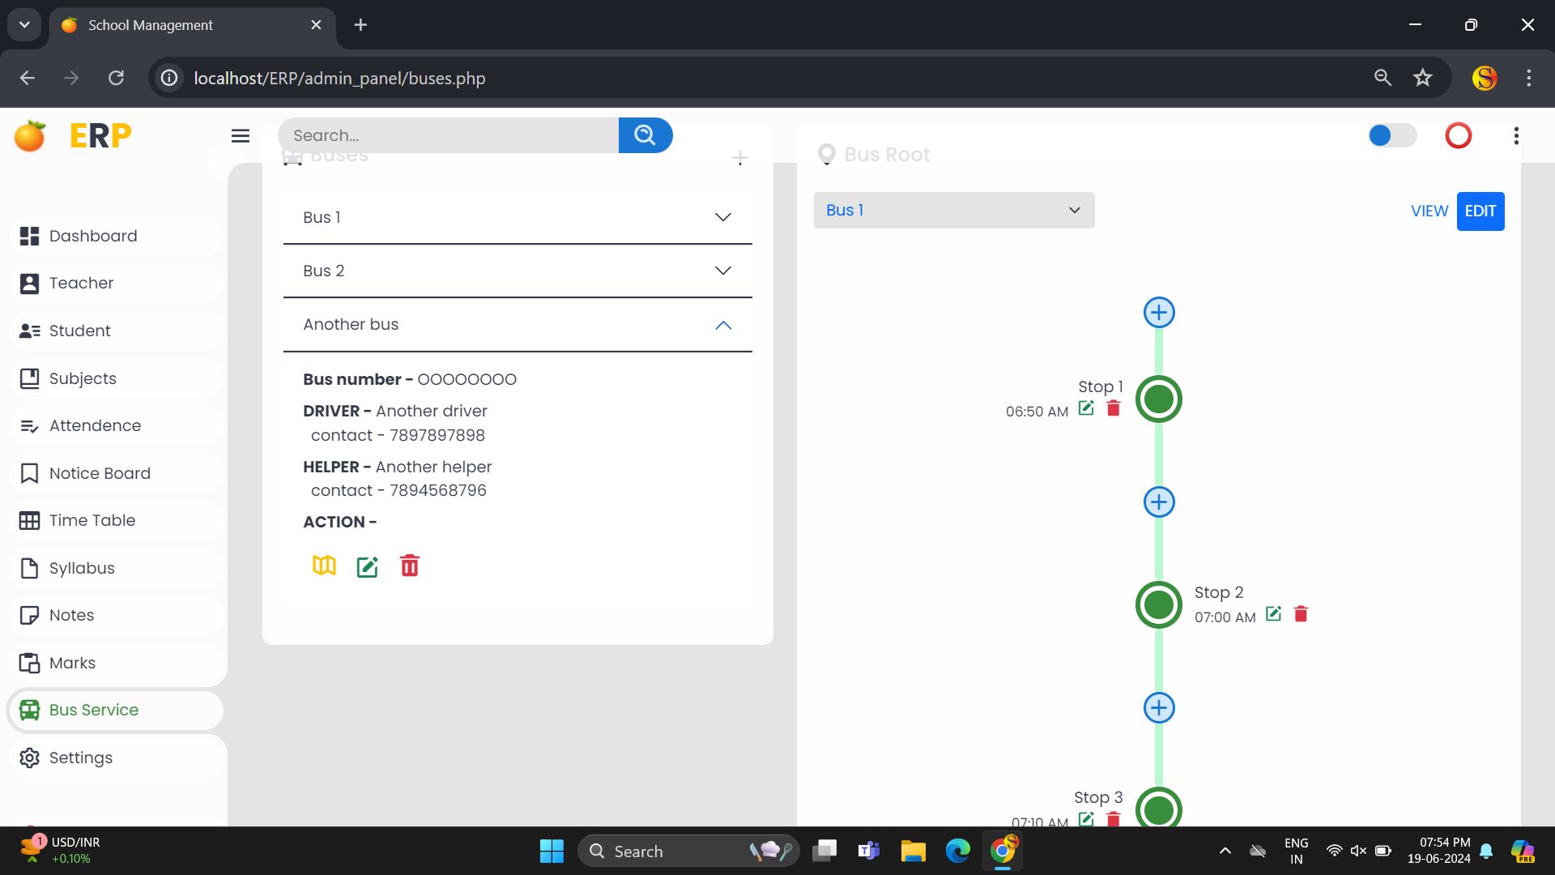The image size is (1555, 875).
Task: Open Time Table from sidebar
Action: pos(92,521)
